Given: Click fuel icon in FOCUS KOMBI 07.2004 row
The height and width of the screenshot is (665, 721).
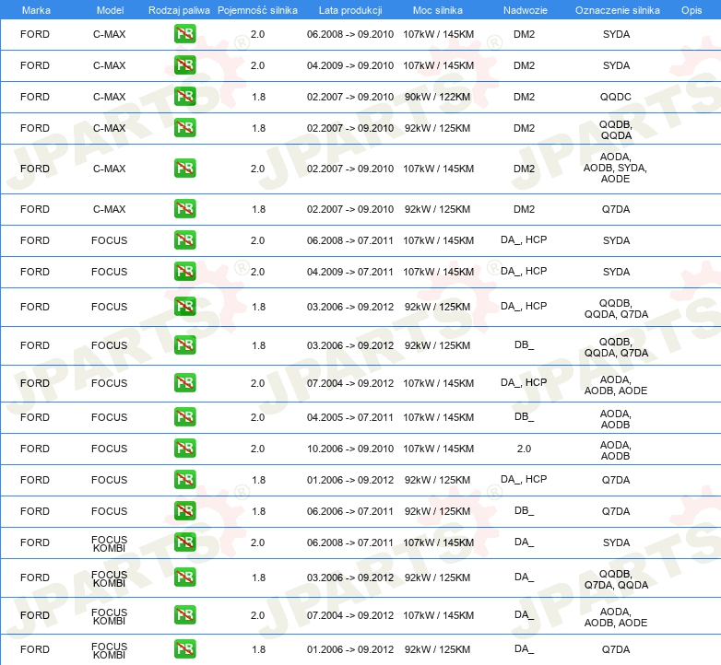Looking at the screenshot, I should (x=184, y=615).
